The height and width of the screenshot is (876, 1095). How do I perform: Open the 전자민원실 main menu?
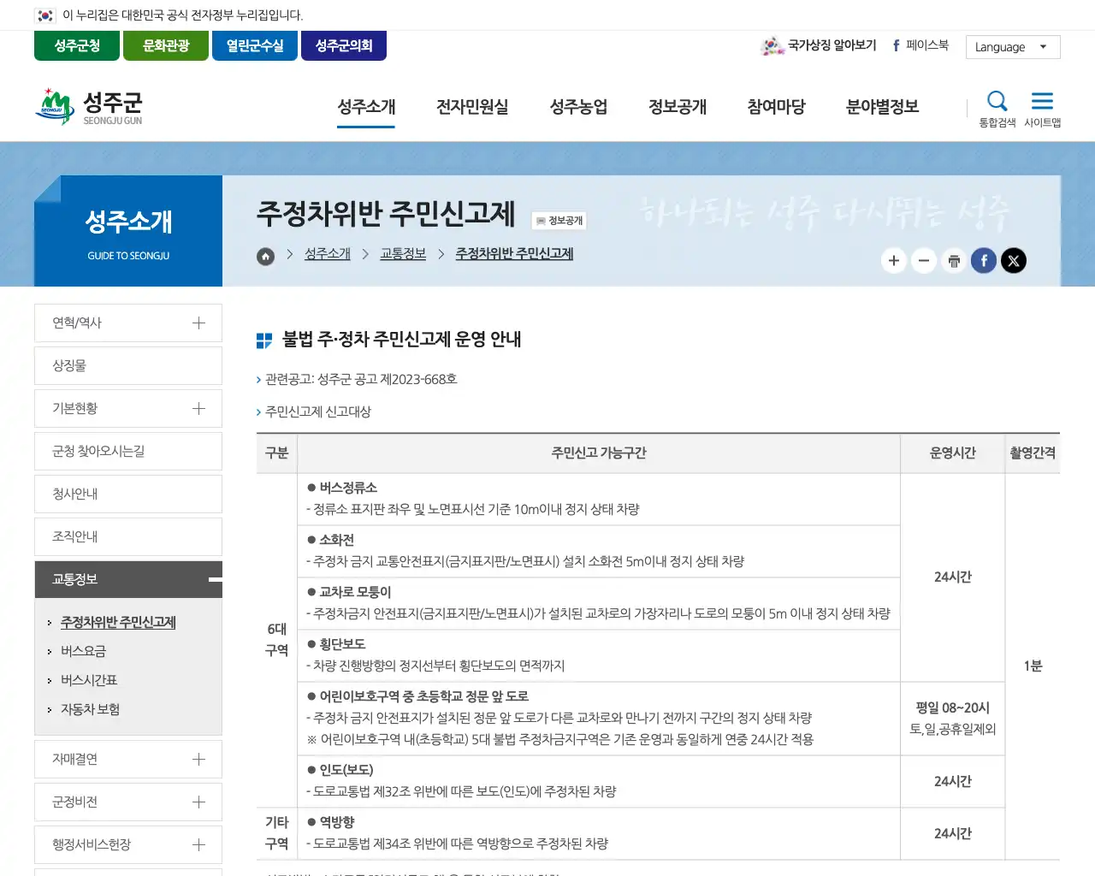[472, 107]
